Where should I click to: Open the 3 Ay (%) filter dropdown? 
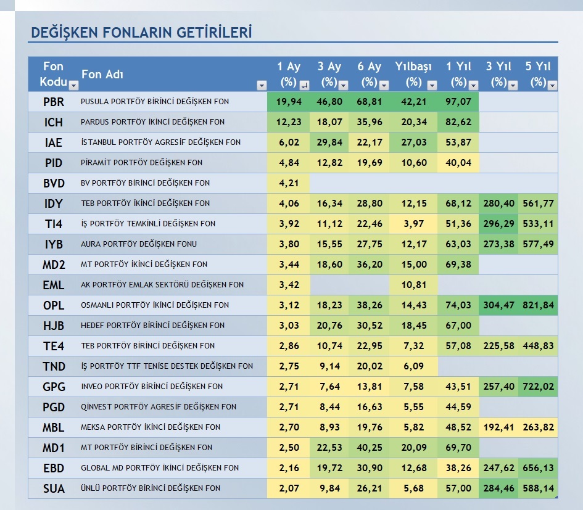pos(344,86)
